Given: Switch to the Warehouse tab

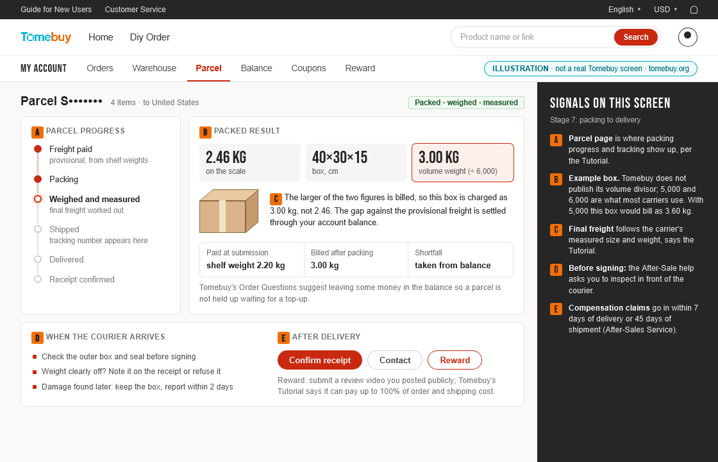Looking at the screenshot, I should [x=154, y=68].
